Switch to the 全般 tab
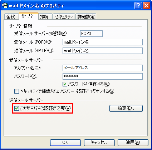 [11, 16]
